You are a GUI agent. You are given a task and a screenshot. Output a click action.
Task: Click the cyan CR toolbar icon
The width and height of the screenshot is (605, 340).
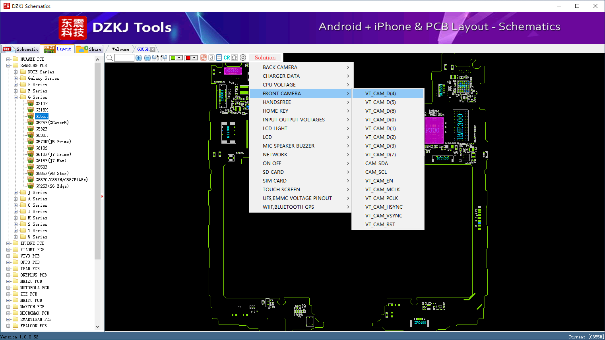pyautogui.click(x=227, y=58)
